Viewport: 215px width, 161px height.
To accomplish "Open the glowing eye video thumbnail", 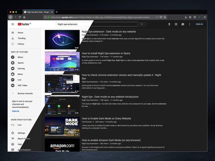I will click(62, 40).
